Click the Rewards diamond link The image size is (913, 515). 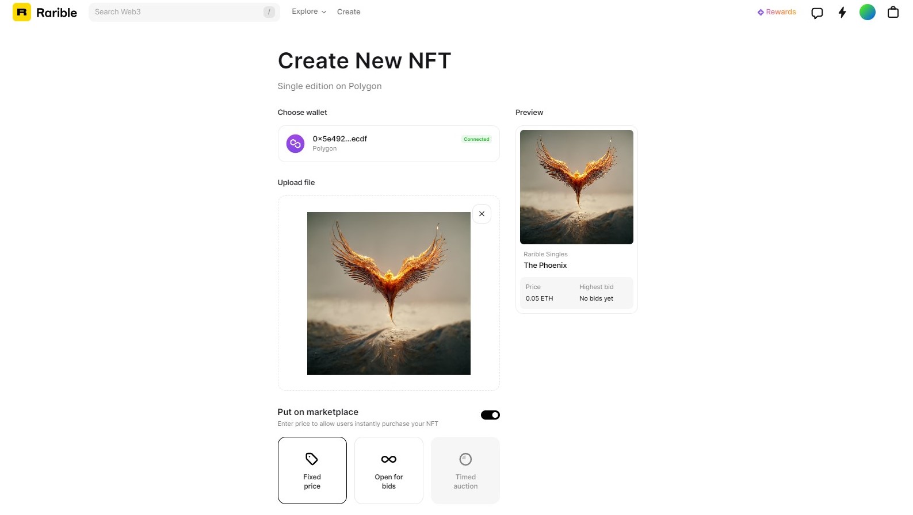coord(777,12)
